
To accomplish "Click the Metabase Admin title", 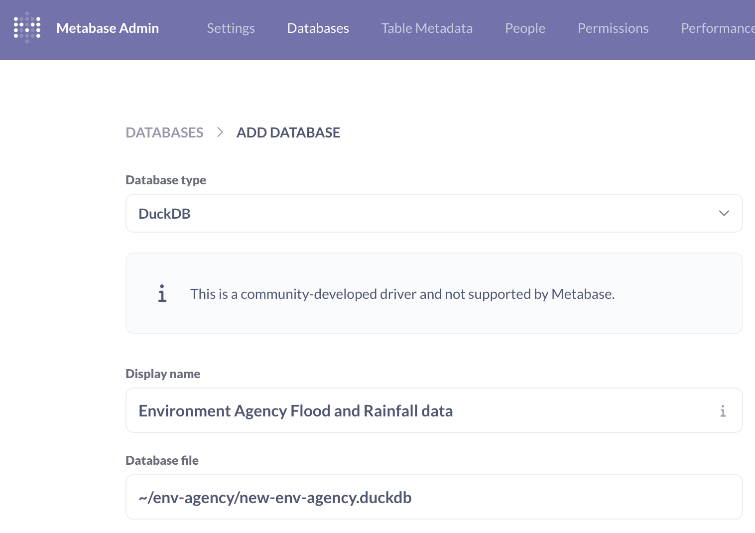I will coord(108,28).
